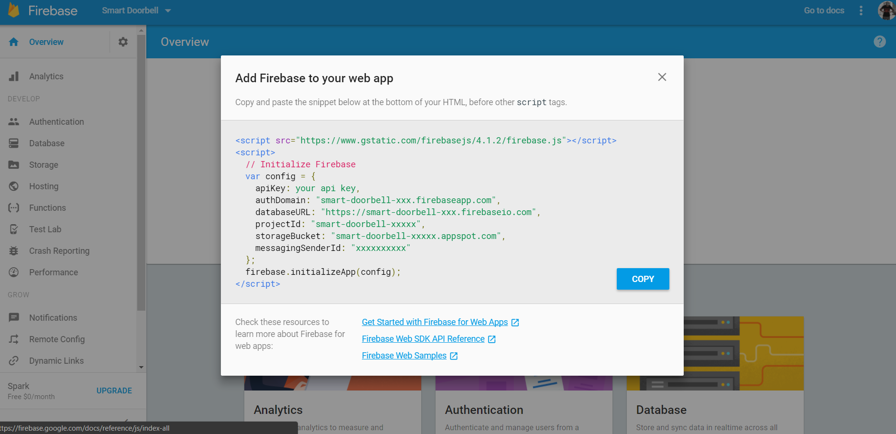Open Remote Config in the sidebar
This screenshot has height=434, width=896.
(x=57, y=339)
